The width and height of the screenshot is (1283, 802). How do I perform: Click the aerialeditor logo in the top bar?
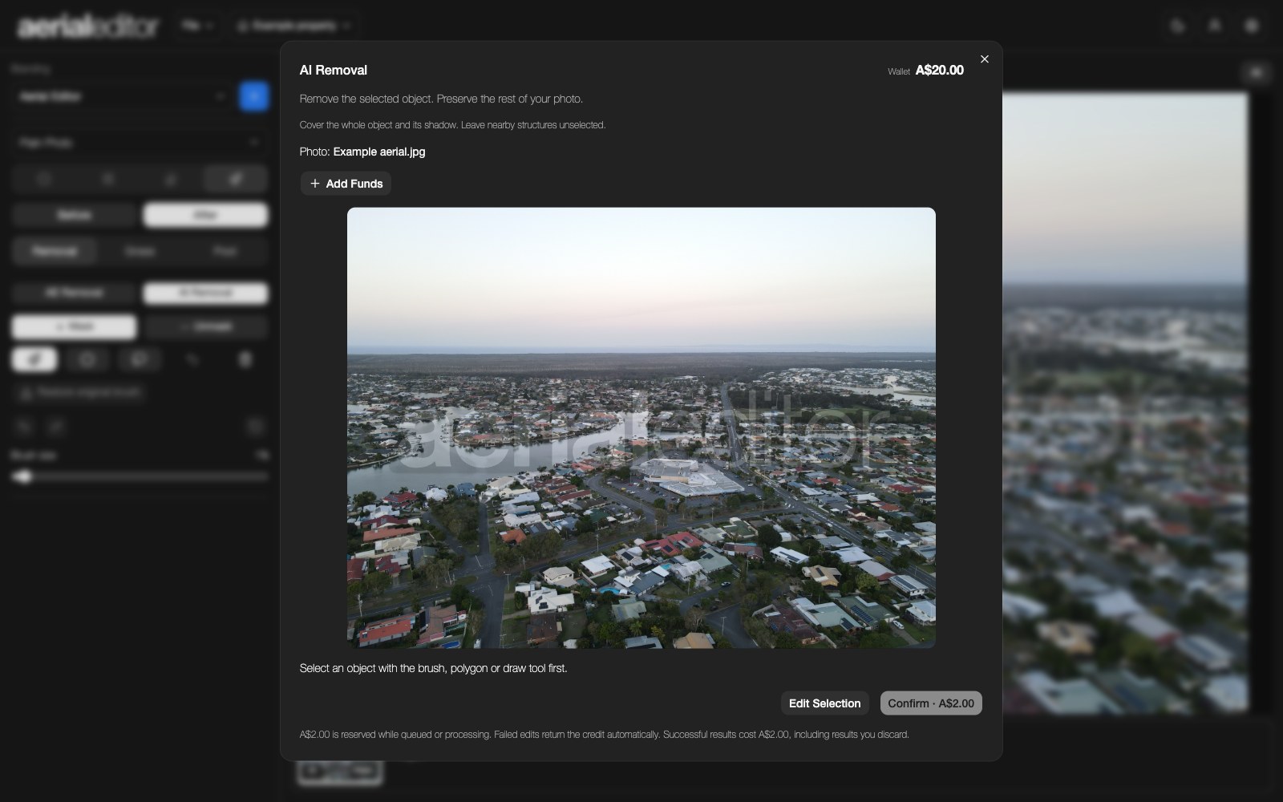tap(88, 26)
